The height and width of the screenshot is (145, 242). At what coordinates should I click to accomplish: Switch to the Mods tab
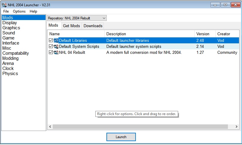53,25
